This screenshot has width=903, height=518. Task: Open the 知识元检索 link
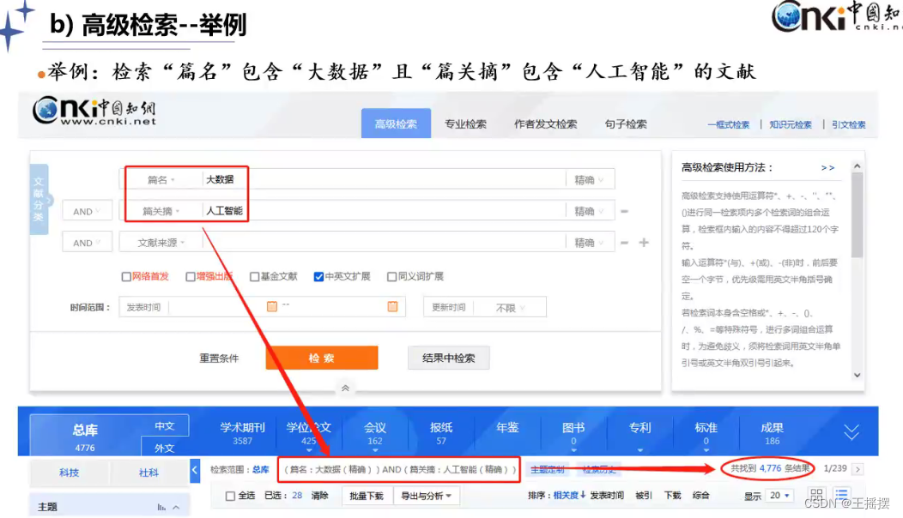pyautogui.click(x=791, y=123)
